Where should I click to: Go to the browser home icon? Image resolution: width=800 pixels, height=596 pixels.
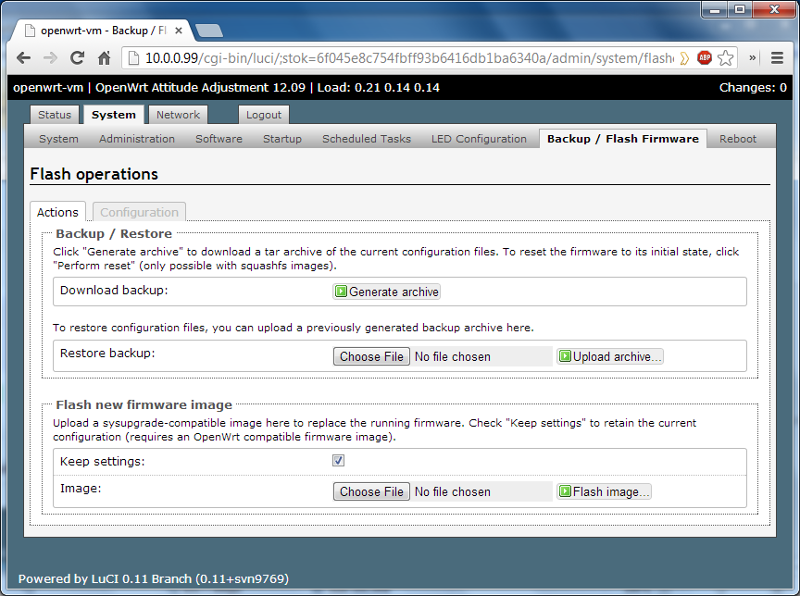coord(104,58)
